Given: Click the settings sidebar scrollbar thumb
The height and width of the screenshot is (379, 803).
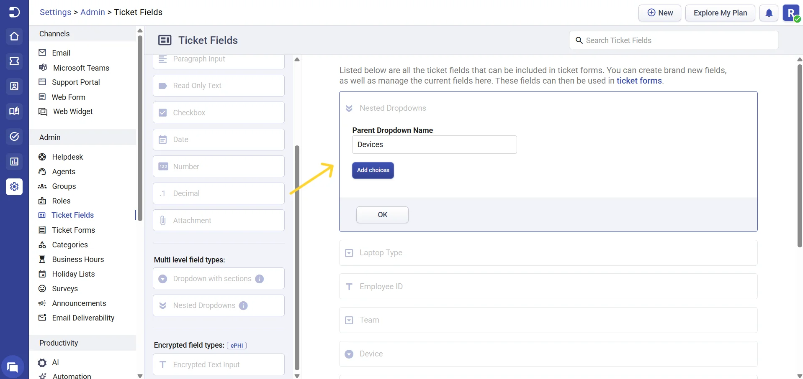Looking at the screenshot, I should click(x=140, y=127).
